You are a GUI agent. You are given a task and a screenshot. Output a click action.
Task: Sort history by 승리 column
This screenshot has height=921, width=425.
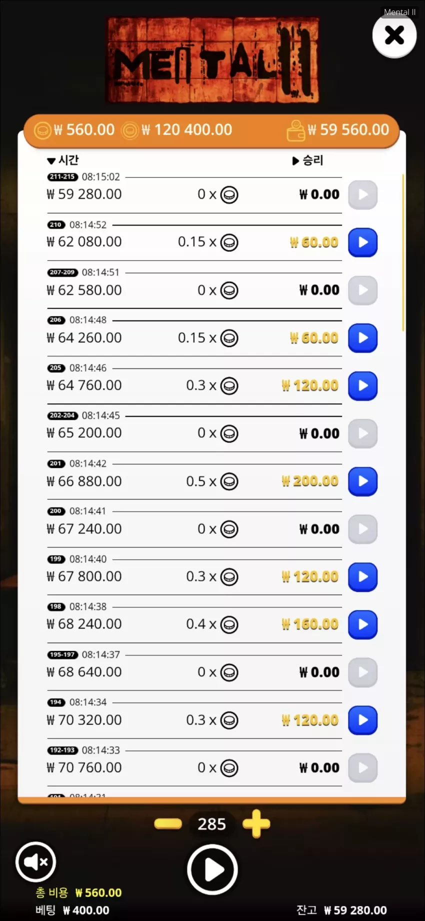pyautogui.click(x=308, y=160)
